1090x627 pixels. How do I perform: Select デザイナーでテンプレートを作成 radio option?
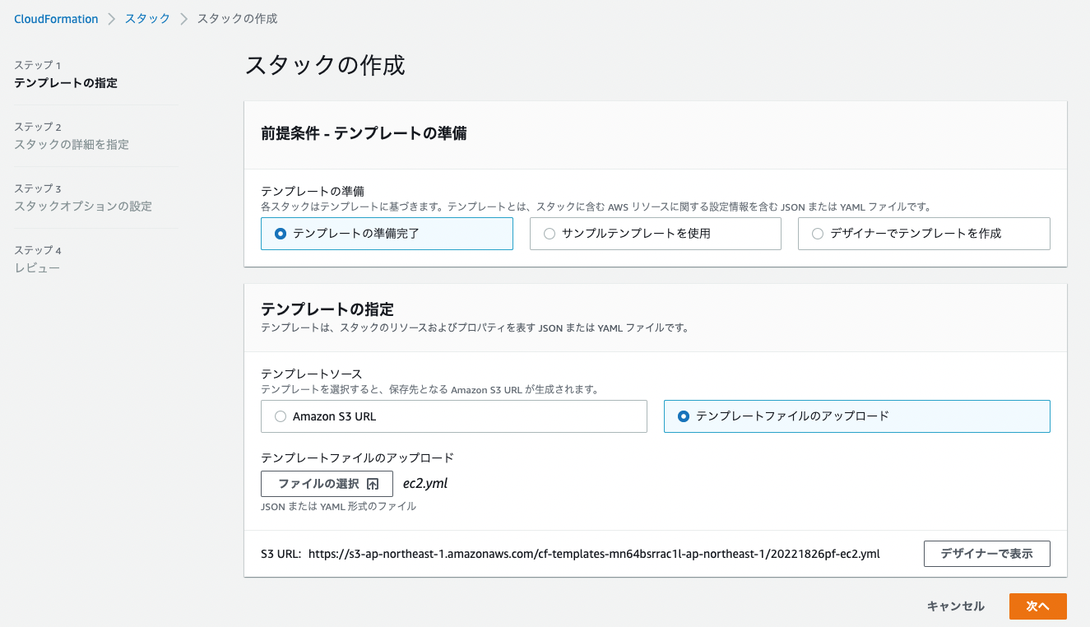[x=924, y=234]
